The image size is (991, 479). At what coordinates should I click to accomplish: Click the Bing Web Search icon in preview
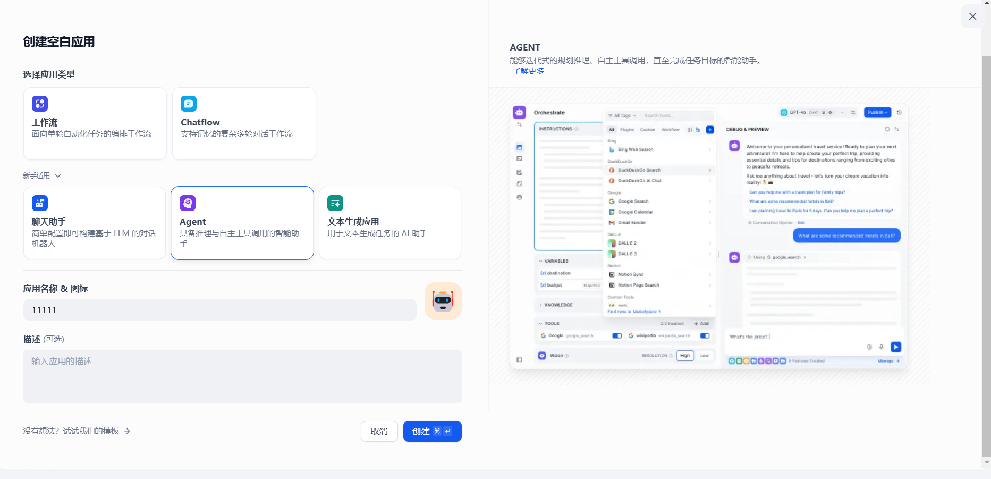click(x=612, y=149)
